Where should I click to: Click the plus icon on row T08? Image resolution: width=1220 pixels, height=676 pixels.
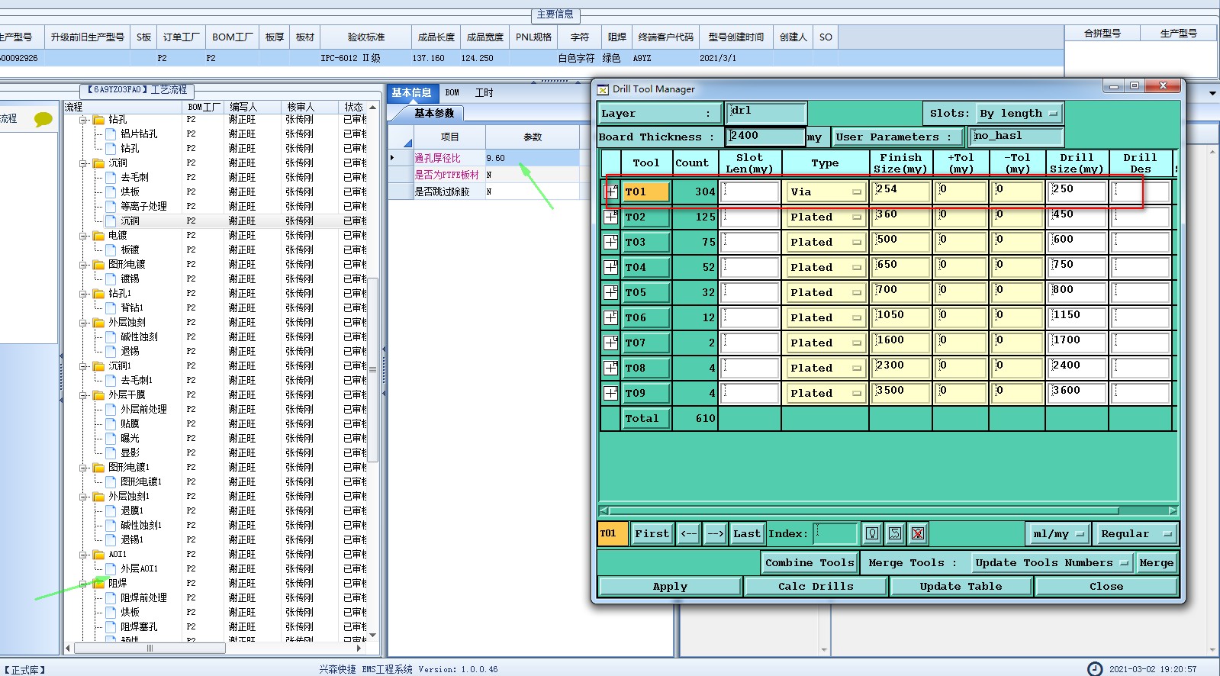click(611, 368)
